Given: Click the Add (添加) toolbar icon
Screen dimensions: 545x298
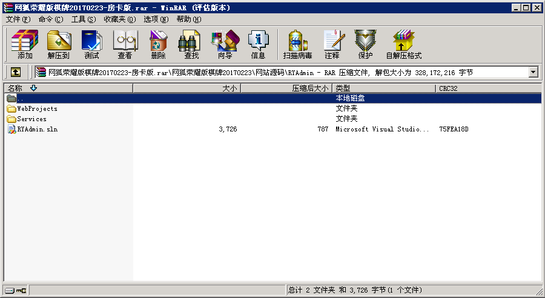Looking at the screenshot, I should tap(25, 44).
